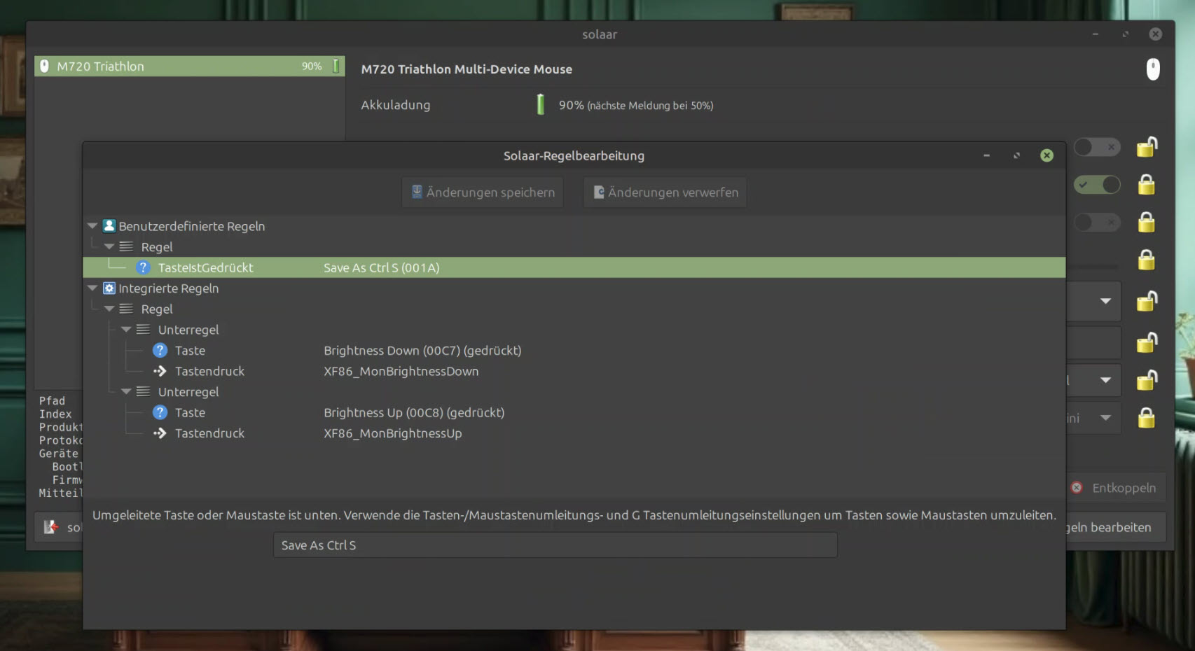
Task: Click the exit icon button at solaar bottom left
Action: pos(59,527)
